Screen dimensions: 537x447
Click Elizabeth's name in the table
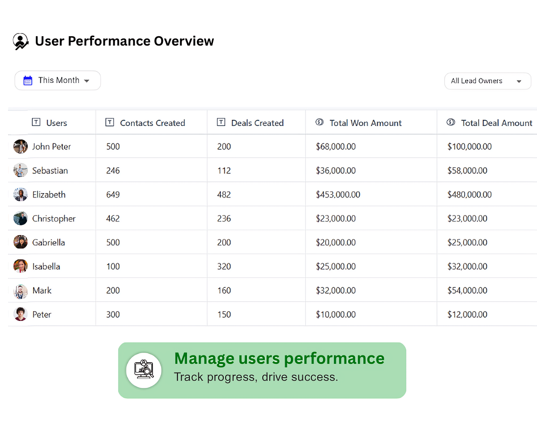pos(48,194)
